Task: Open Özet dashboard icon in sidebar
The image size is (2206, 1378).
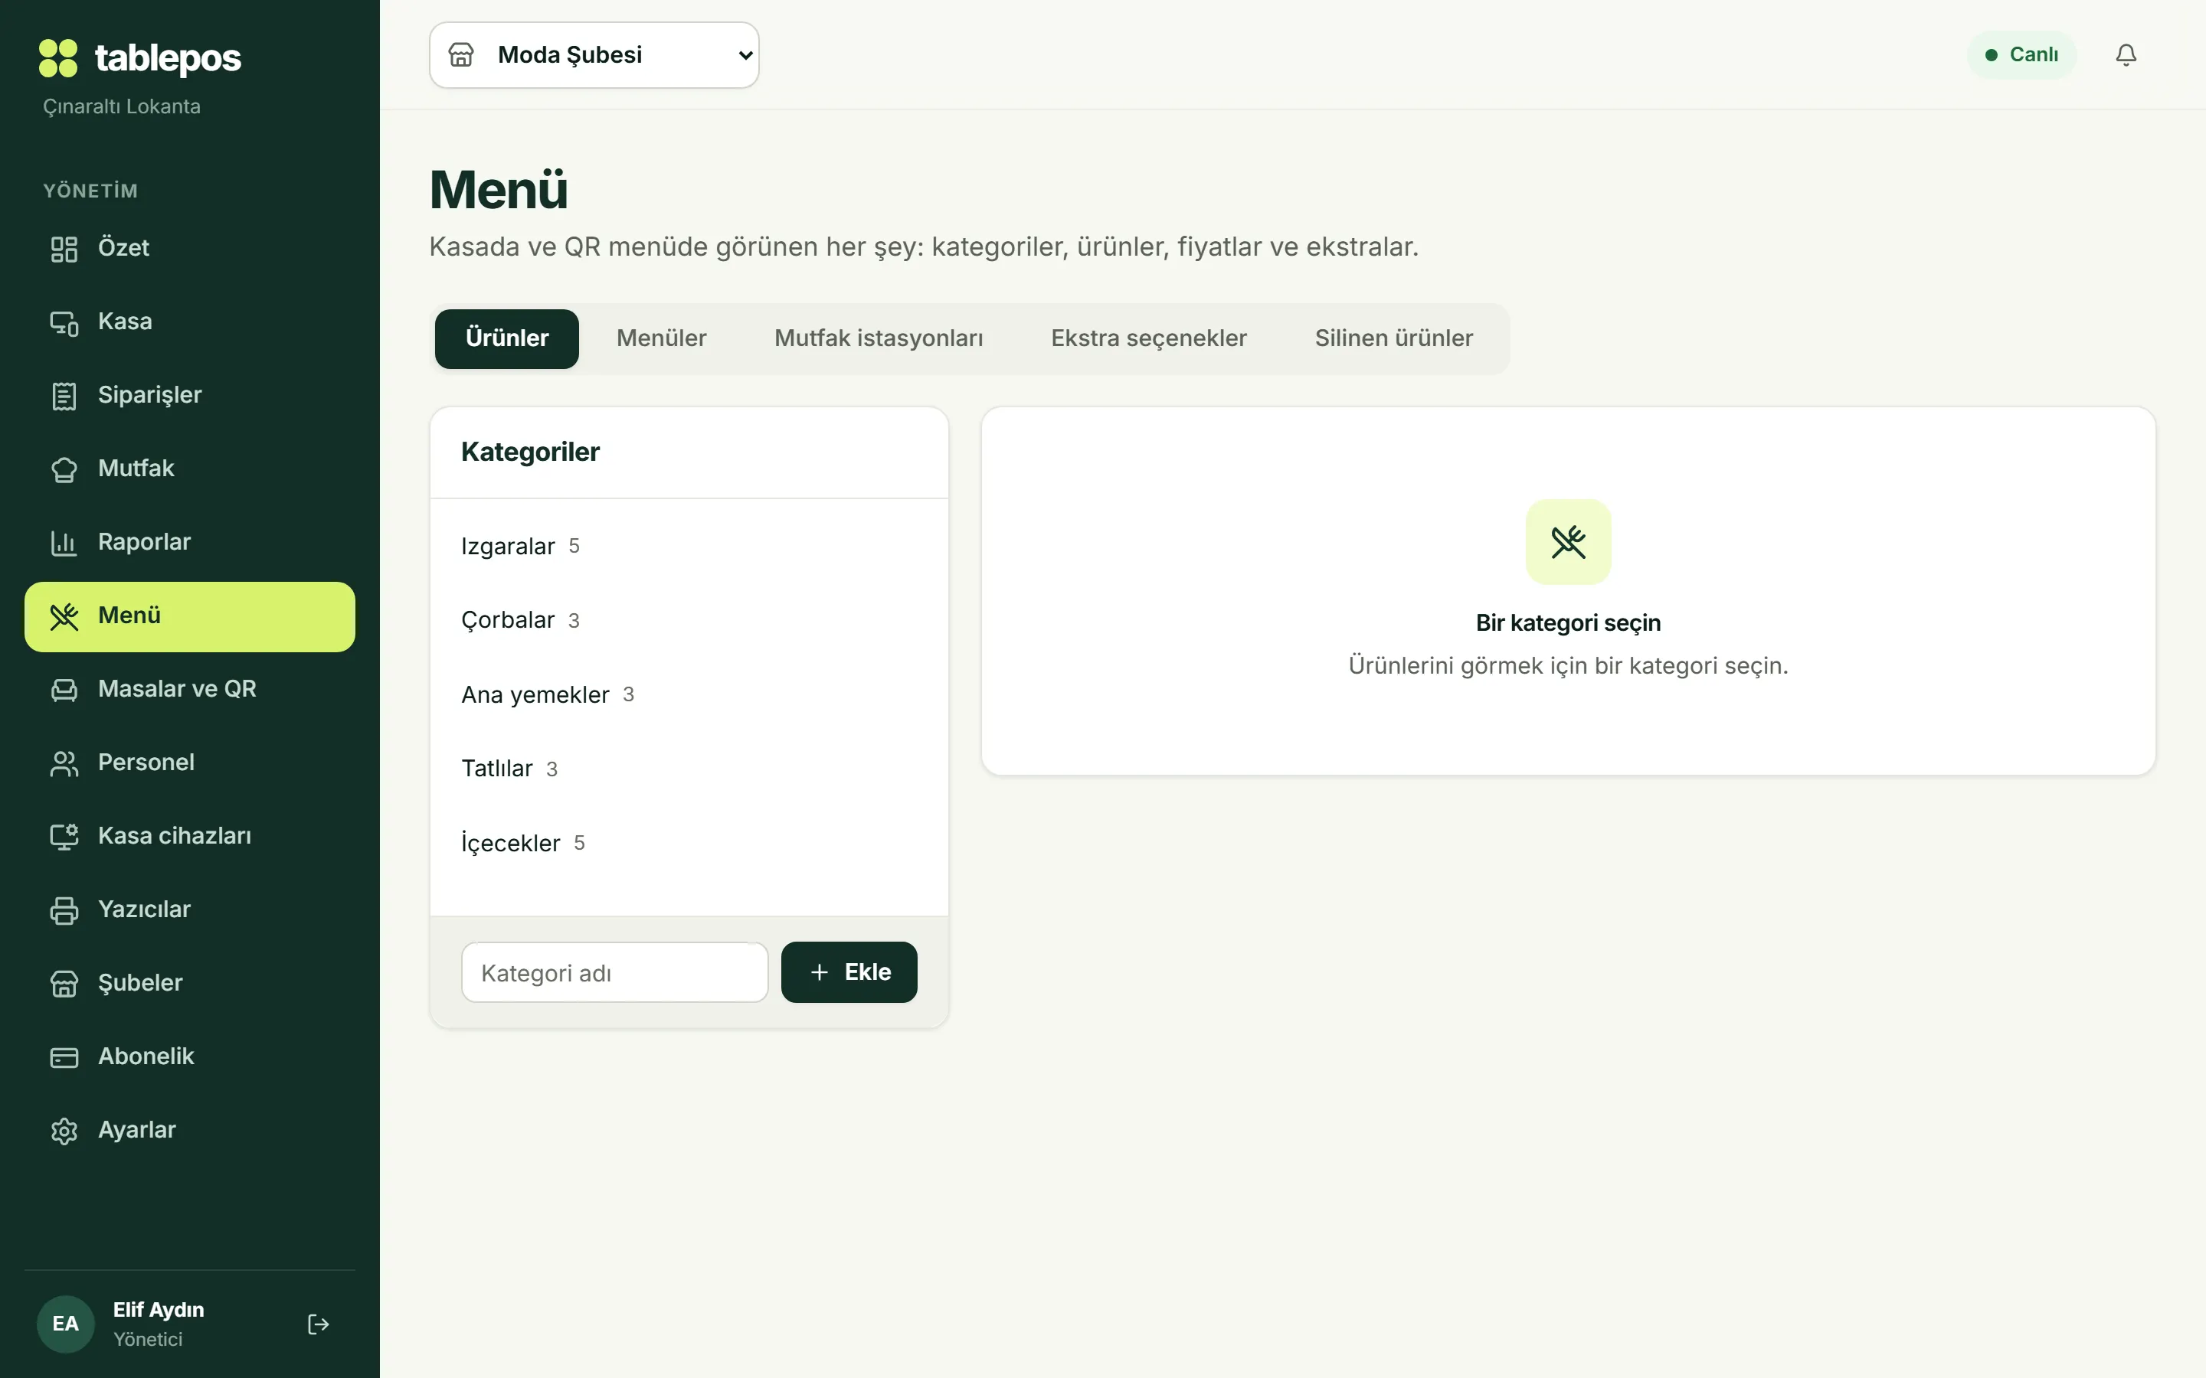Action: (64, 249)
